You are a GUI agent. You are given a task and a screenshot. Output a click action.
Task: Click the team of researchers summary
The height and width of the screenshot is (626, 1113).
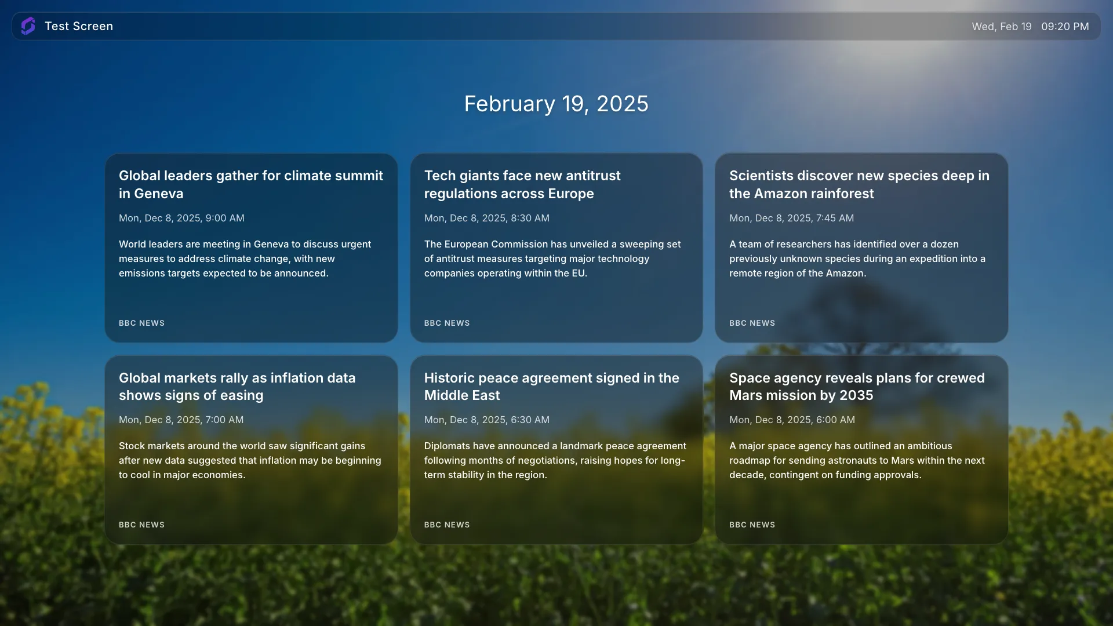857,259
